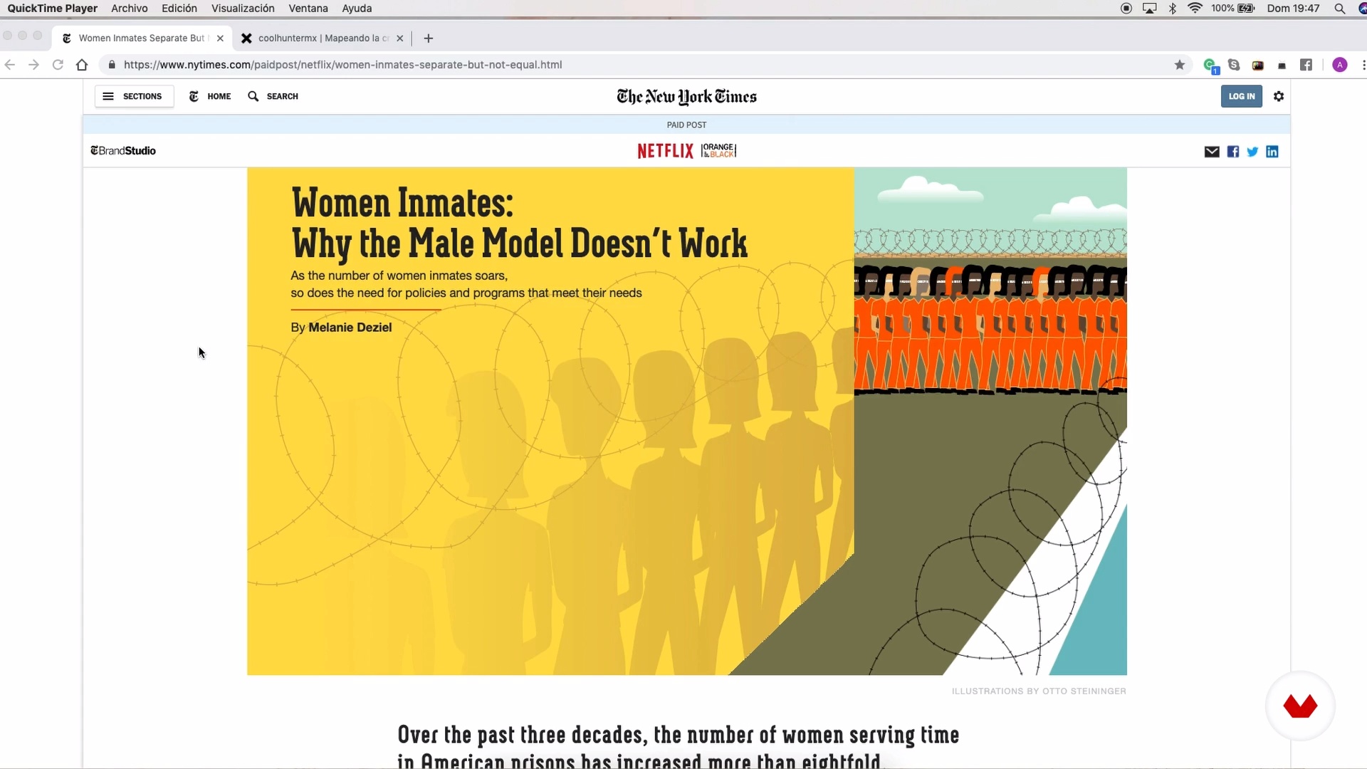Open the Ayuda menu
1367x769 pixels.
tap(357, 9)
